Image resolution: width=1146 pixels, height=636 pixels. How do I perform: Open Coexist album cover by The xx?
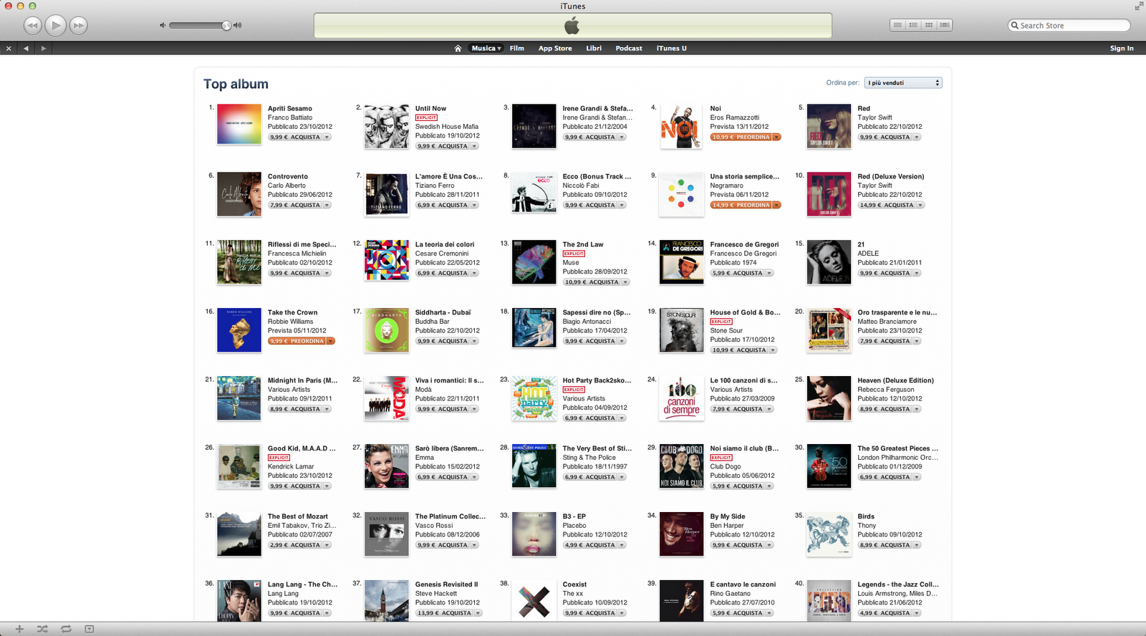534,600
